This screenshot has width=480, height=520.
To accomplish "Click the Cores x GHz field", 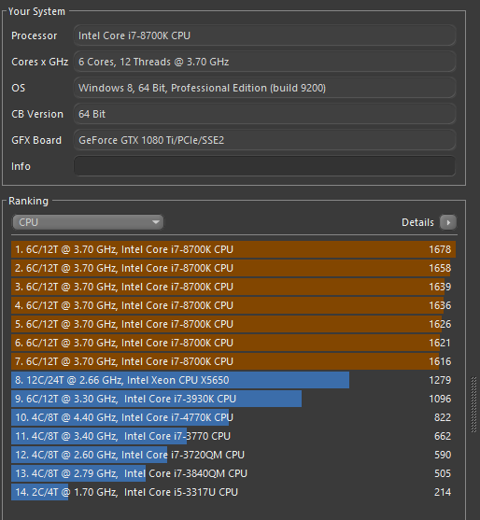I will tap(264, 62).
